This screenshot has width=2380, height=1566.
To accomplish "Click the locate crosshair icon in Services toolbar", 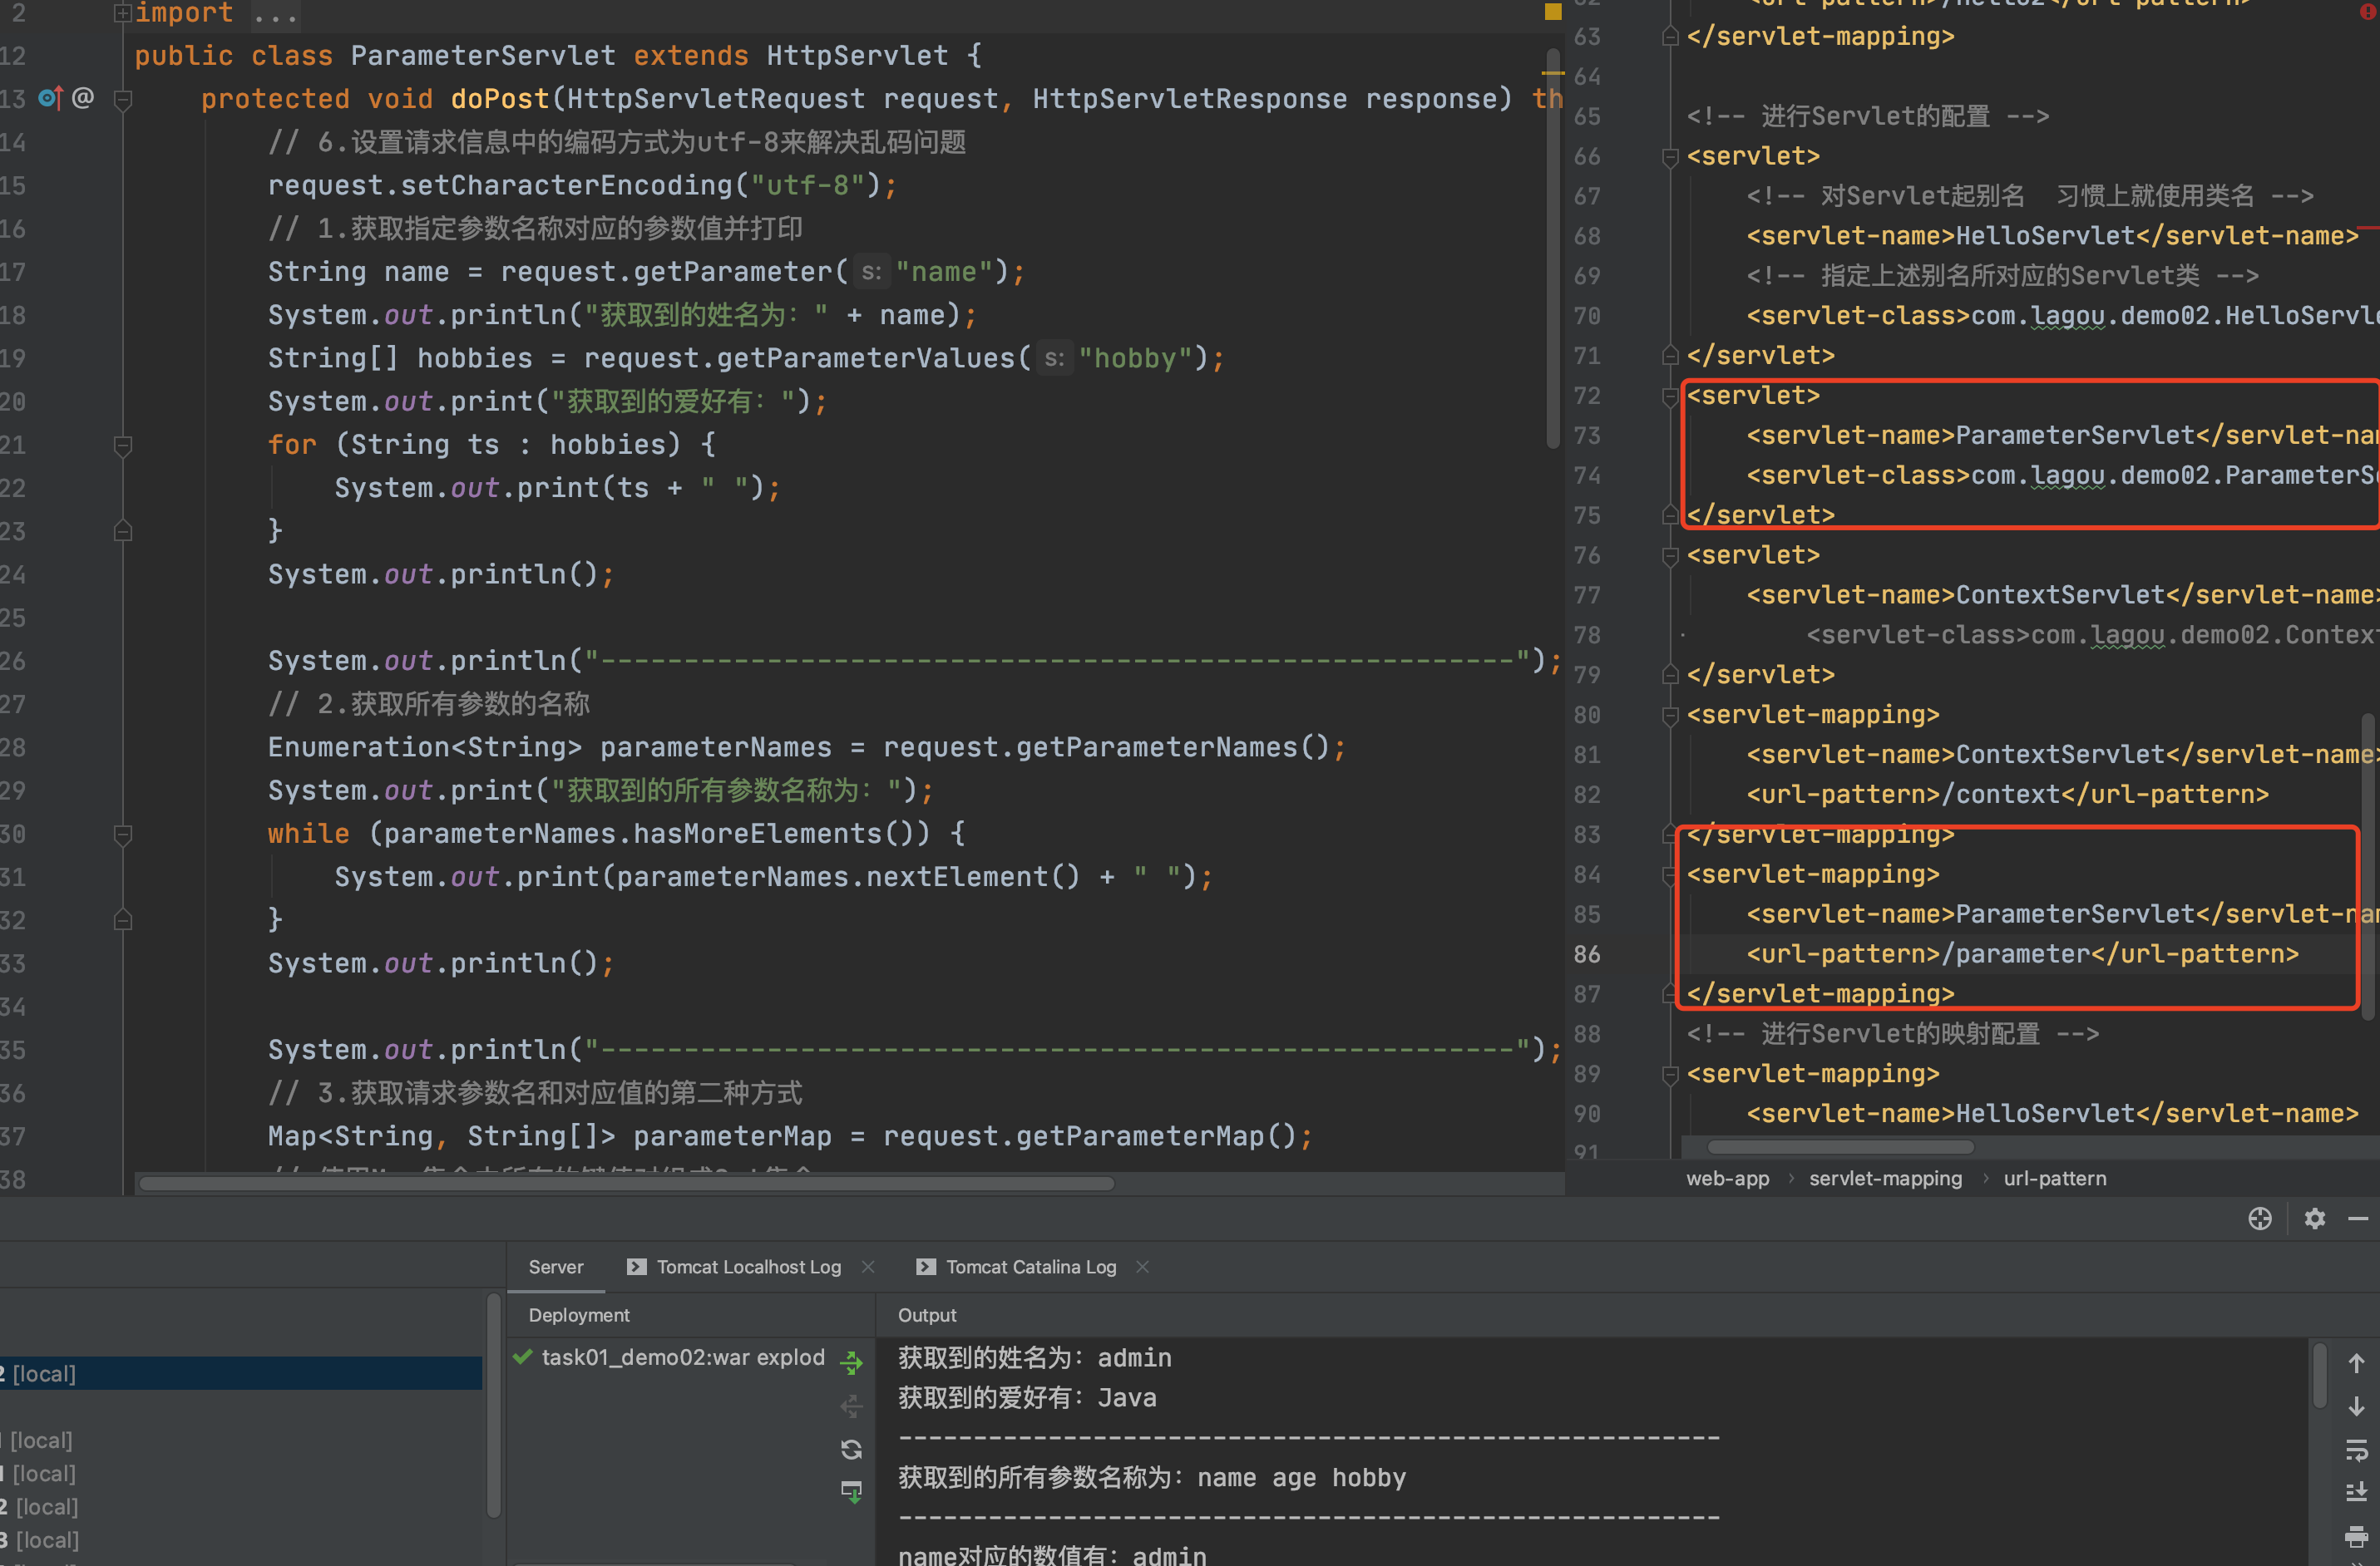I will 2259,1219.
